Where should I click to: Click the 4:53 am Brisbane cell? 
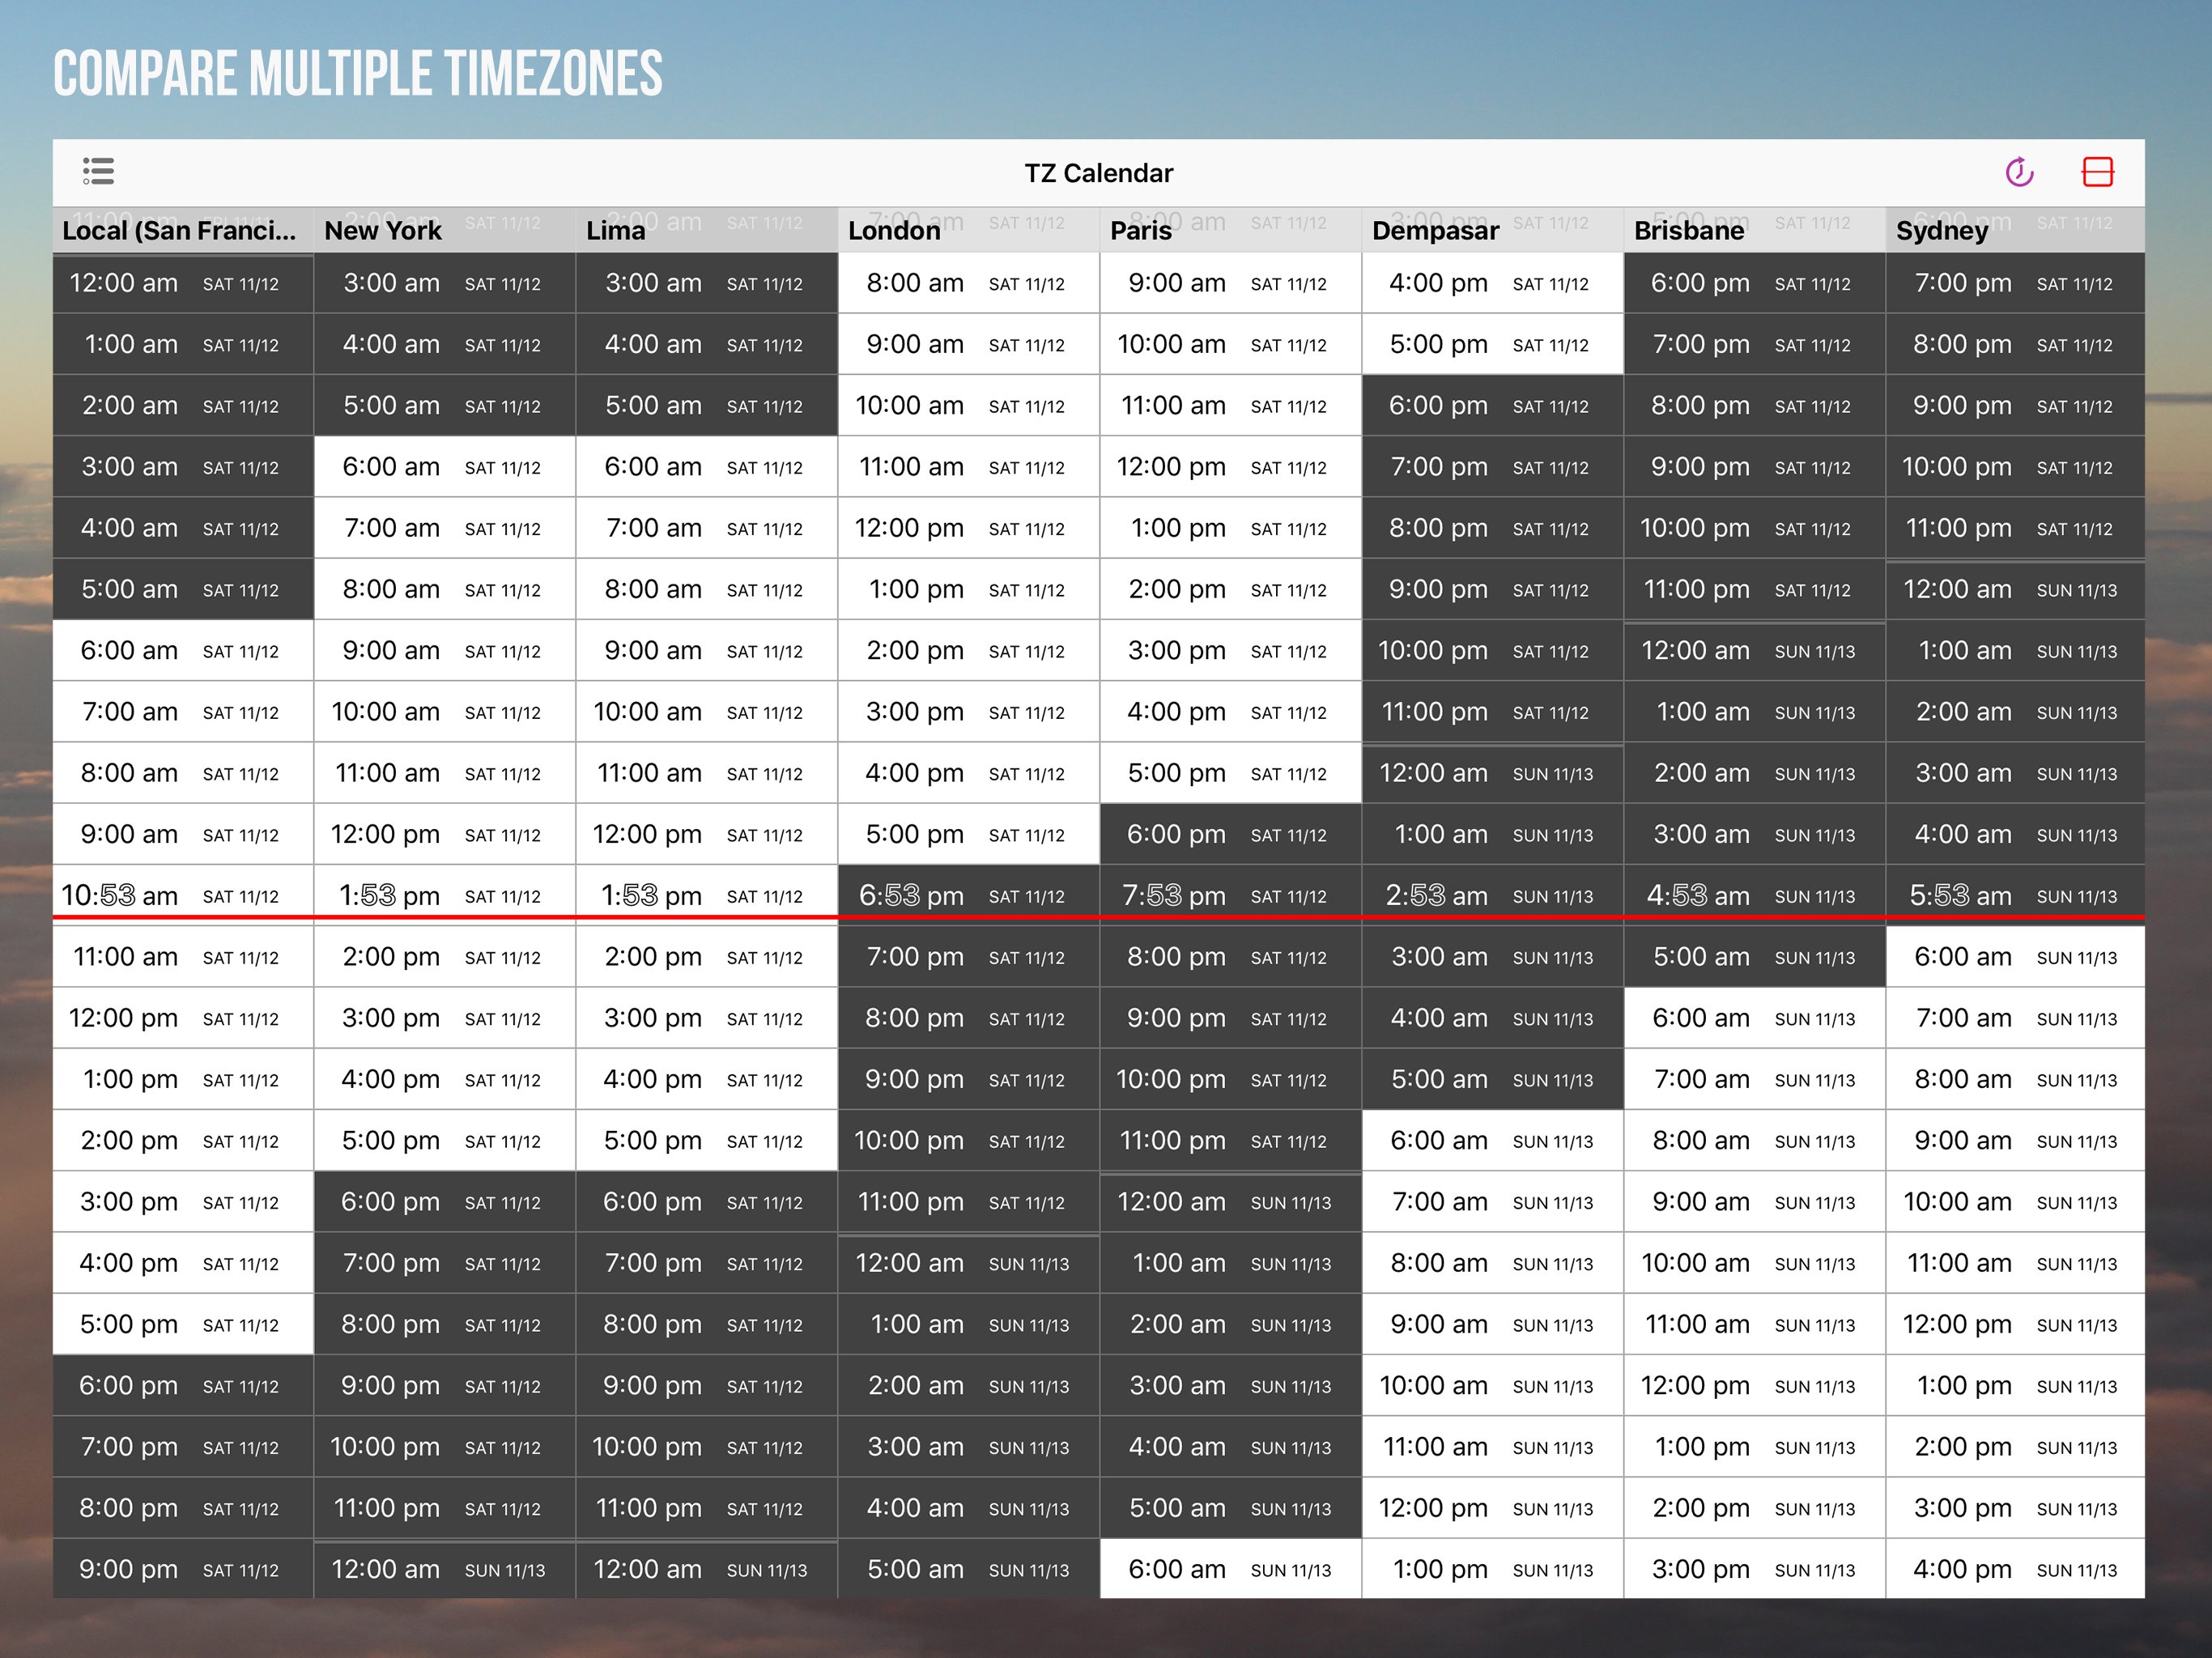click(1755, 895)
